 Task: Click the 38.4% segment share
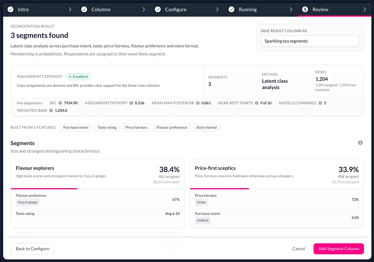click(169, 169)
